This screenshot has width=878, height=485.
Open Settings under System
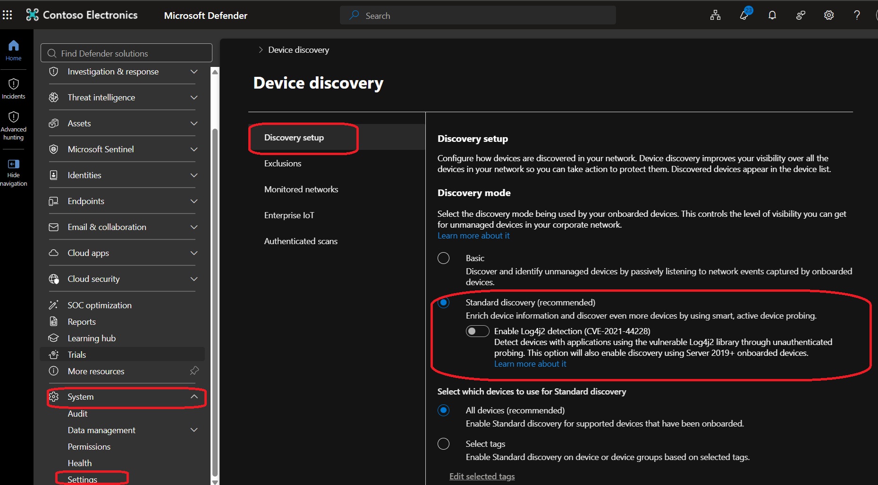(x=82, y=479)
